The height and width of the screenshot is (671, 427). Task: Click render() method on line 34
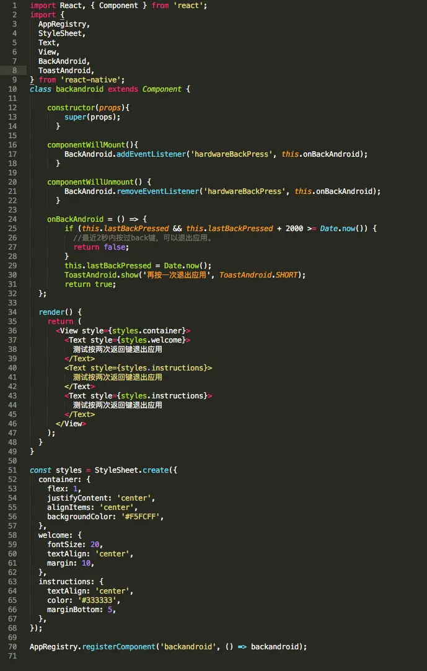[x=56, y=312]
